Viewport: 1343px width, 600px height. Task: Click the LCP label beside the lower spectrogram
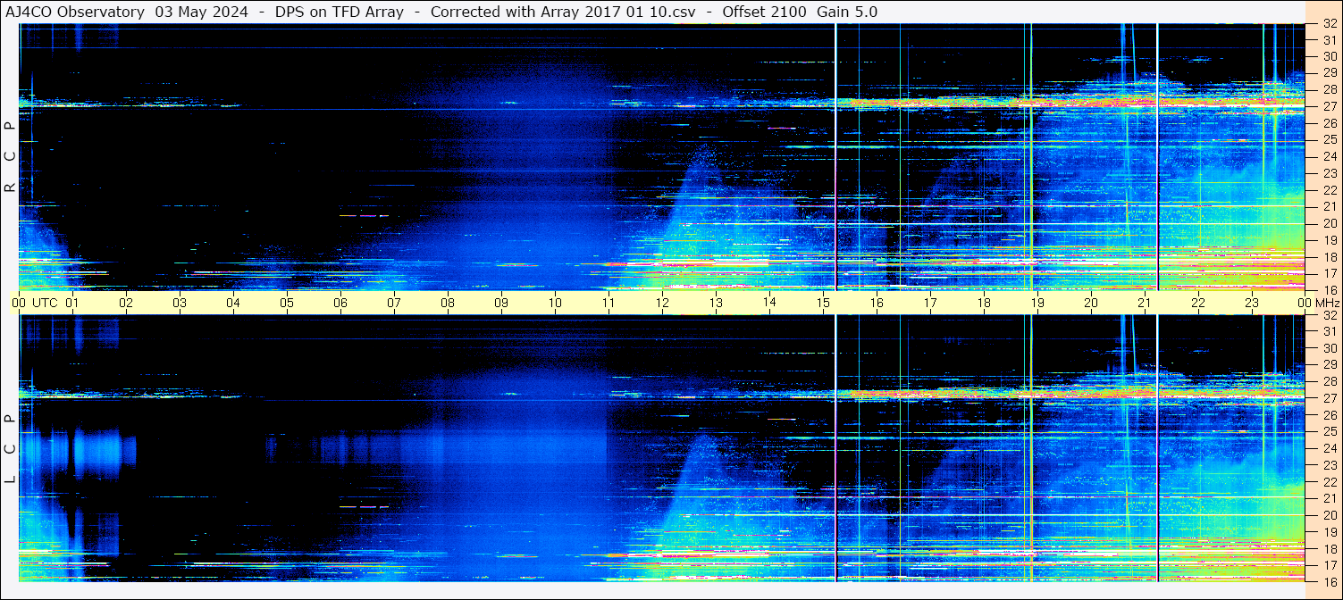(x=10, y=448)
